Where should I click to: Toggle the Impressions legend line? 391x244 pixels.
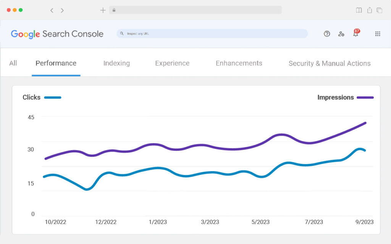365,97
